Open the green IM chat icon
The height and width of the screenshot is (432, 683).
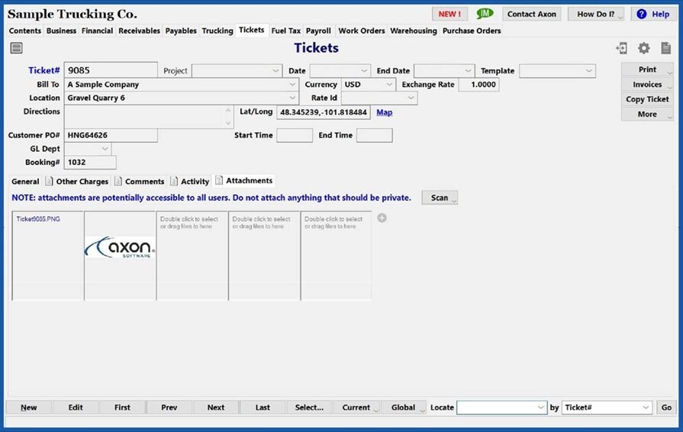485,14
